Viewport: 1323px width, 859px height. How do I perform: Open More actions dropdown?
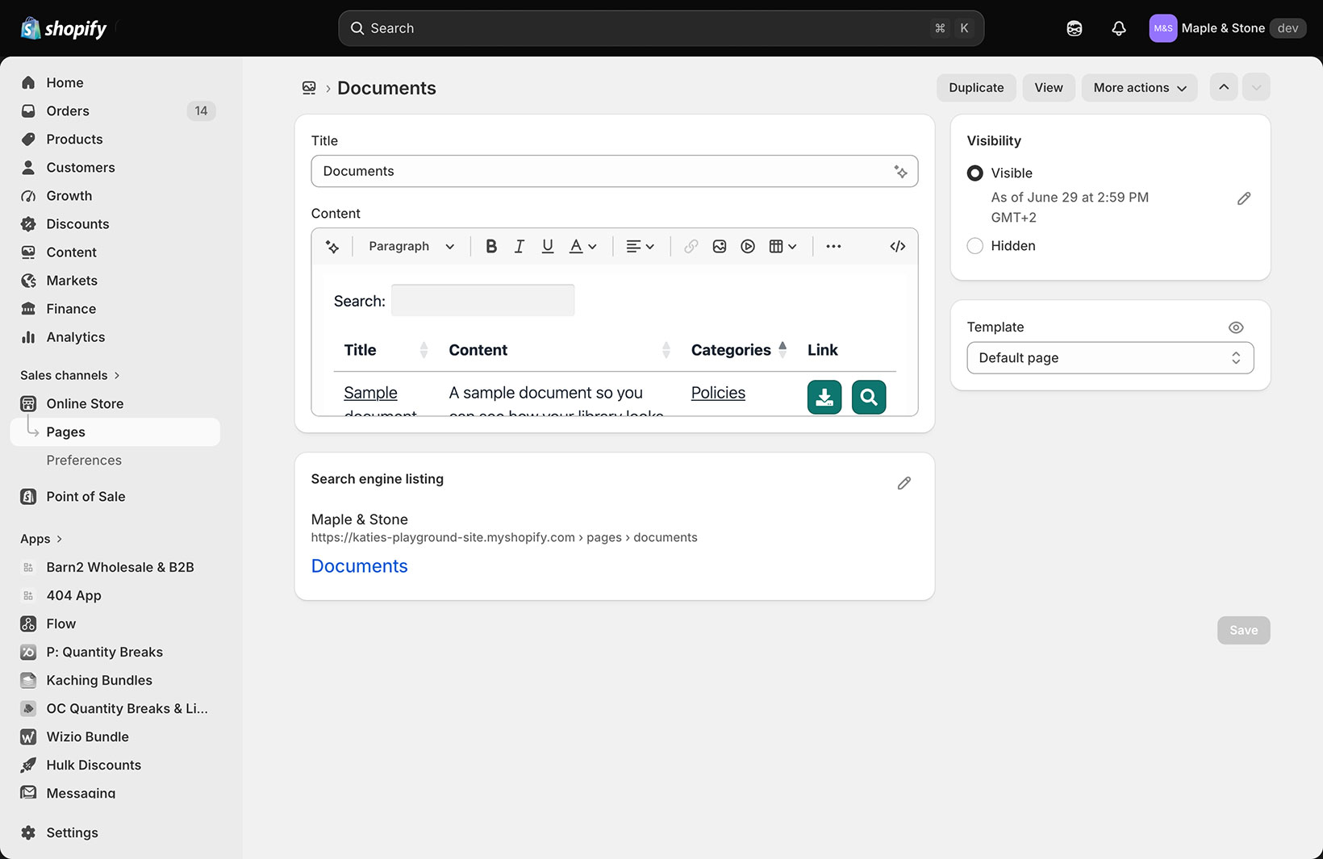(1139, 87)
